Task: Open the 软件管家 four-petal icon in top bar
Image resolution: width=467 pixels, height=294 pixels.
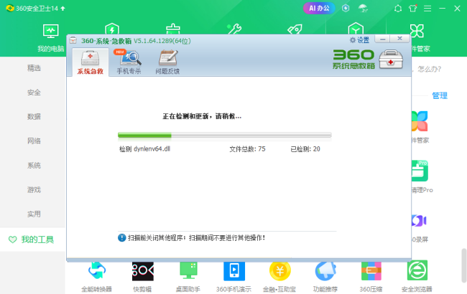Action: 417,31
